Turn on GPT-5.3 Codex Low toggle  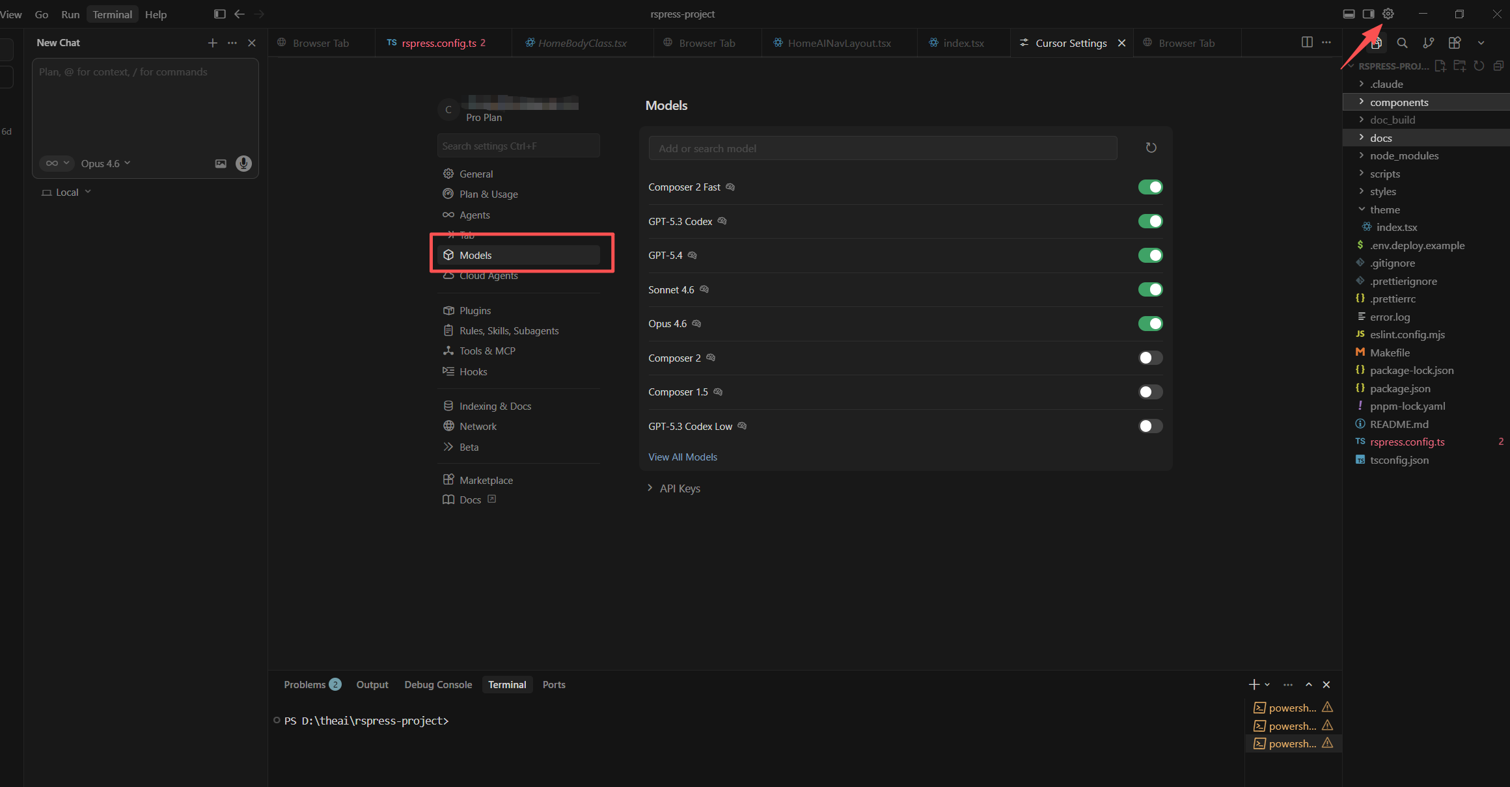(x=1150, y=426)
